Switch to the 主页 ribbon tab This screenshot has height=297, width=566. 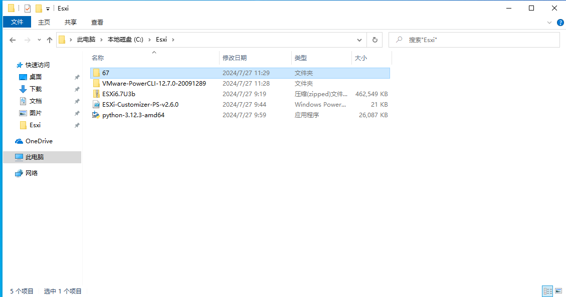(x=44, y=23)
